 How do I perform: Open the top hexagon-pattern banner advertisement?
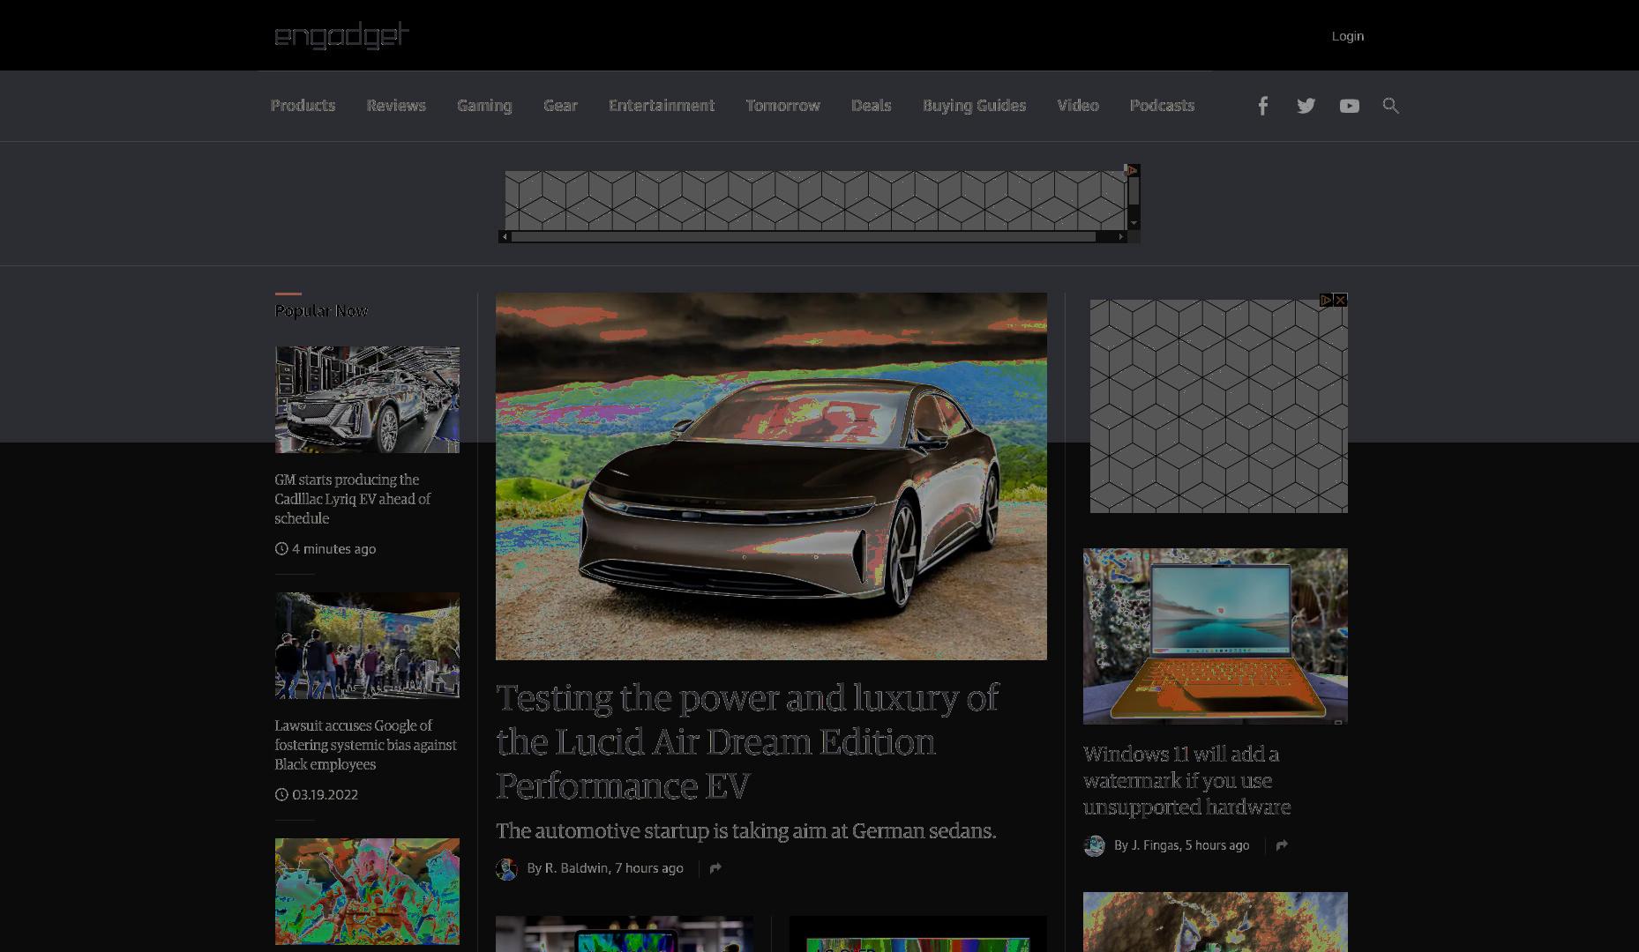click(815, 200)
